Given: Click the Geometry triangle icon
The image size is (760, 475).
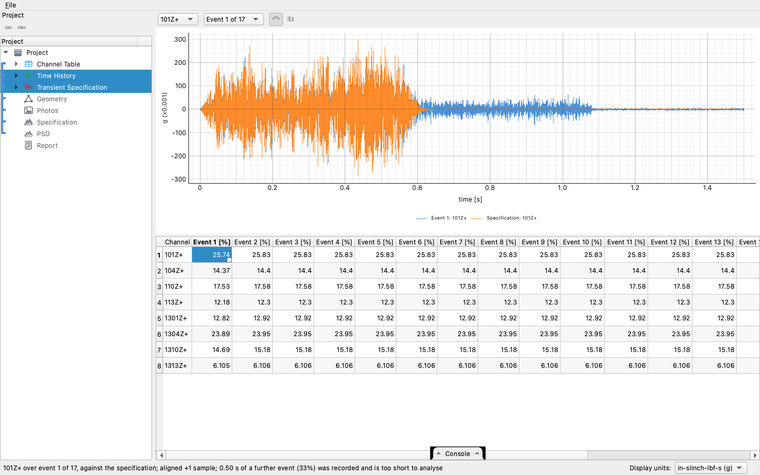Looking at the screenshot, I should tap(28, 99).
